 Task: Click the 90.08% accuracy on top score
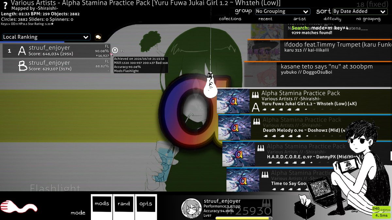pos(102,51)
